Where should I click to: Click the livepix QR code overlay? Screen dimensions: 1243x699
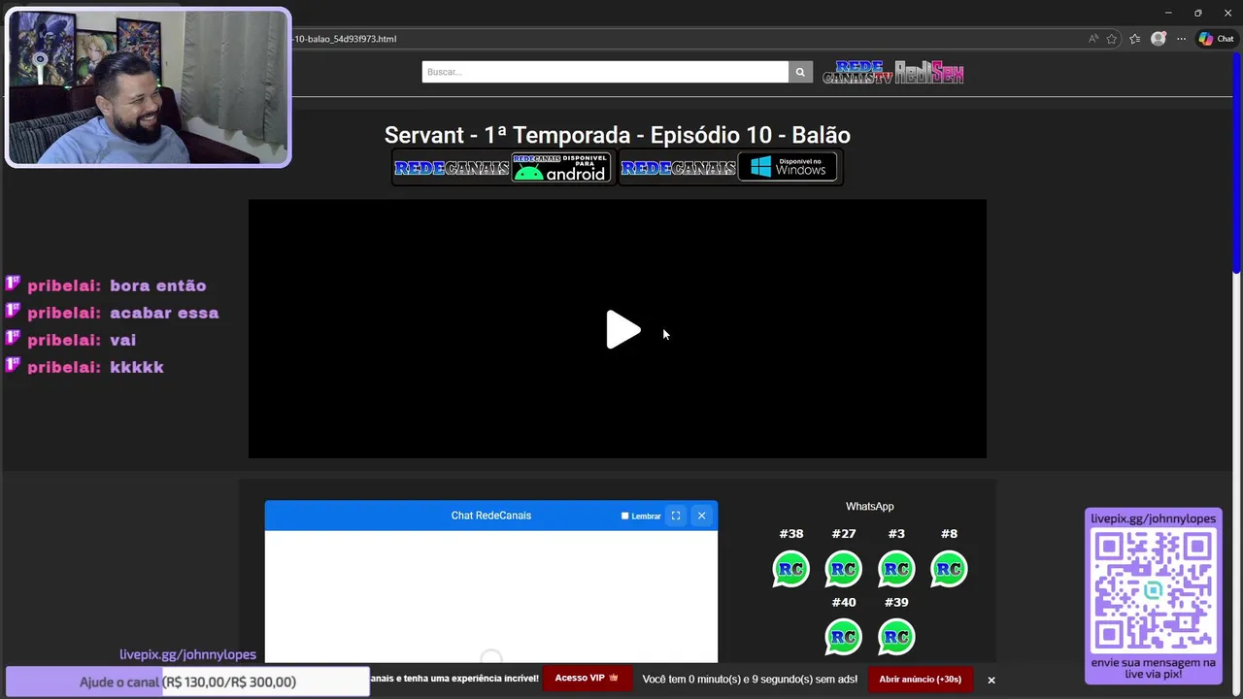1153,591
